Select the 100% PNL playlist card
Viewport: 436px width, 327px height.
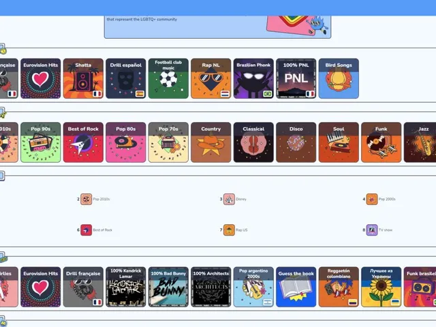click(296, 78)
